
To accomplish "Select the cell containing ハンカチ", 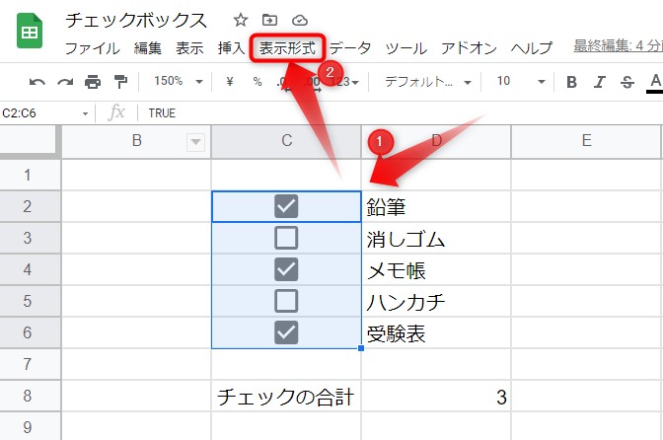I will click(436, 301).
